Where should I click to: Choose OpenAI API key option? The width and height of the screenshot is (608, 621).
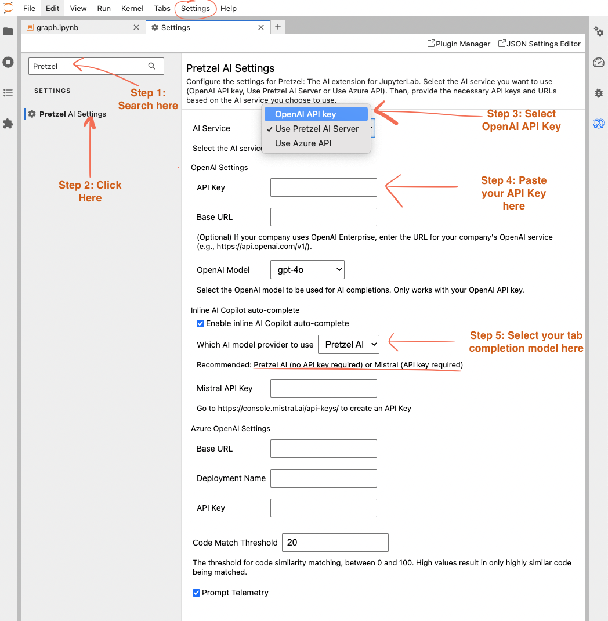click(x=316, y=114)
